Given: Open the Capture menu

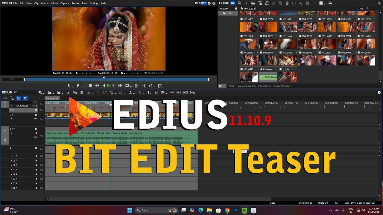Looking at the screenshot, I should click(x=65, y=3).
